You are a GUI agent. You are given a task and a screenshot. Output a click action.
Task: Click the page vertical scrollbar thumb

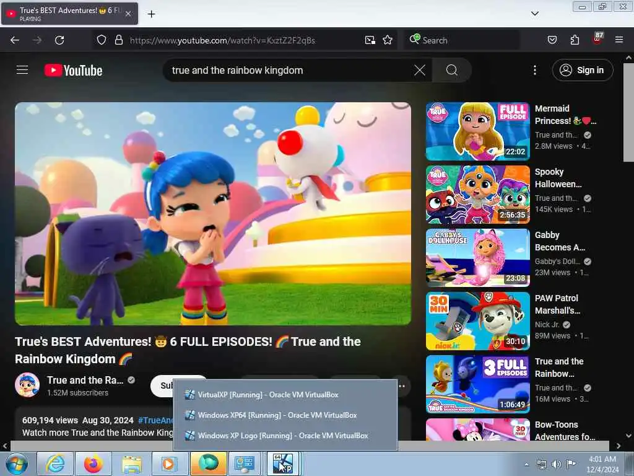tap(628, 112)
